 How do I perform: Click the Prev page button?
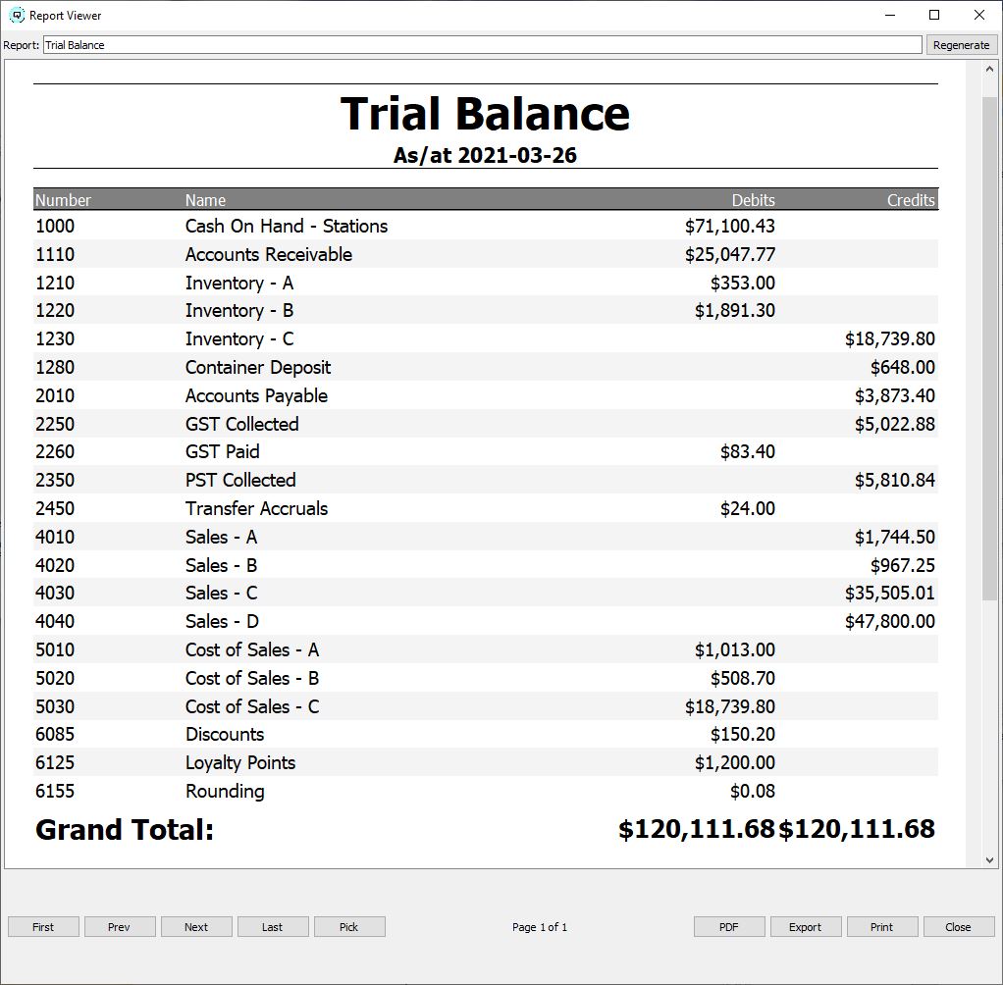point(120,927)
